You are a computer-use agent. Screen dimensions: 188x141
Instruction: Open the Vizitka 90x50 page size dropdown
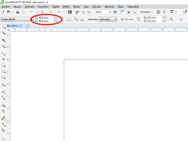(32, 19)
